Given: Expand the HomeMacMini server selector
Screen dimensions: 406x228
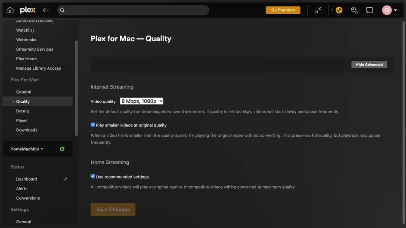Looking at the screenshot, I should (x=27, y=149).
